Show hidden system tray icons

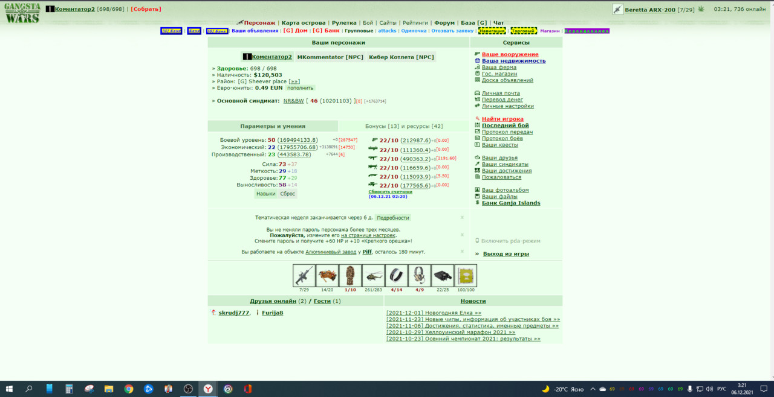click(593, 389)
